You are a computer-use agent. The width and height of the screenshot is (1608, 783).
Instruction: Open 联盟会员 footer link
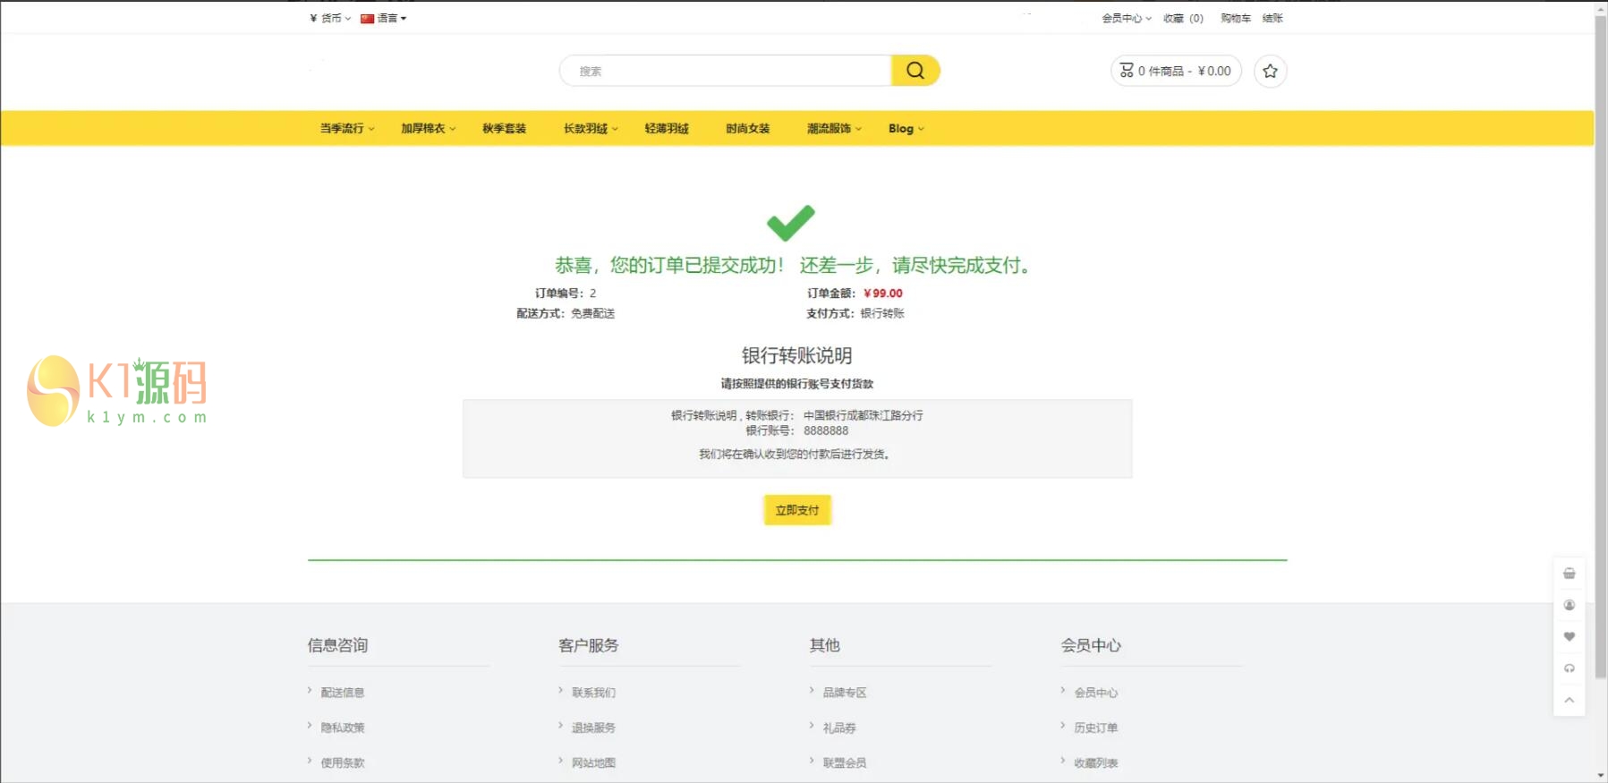[x=845, y=762]
